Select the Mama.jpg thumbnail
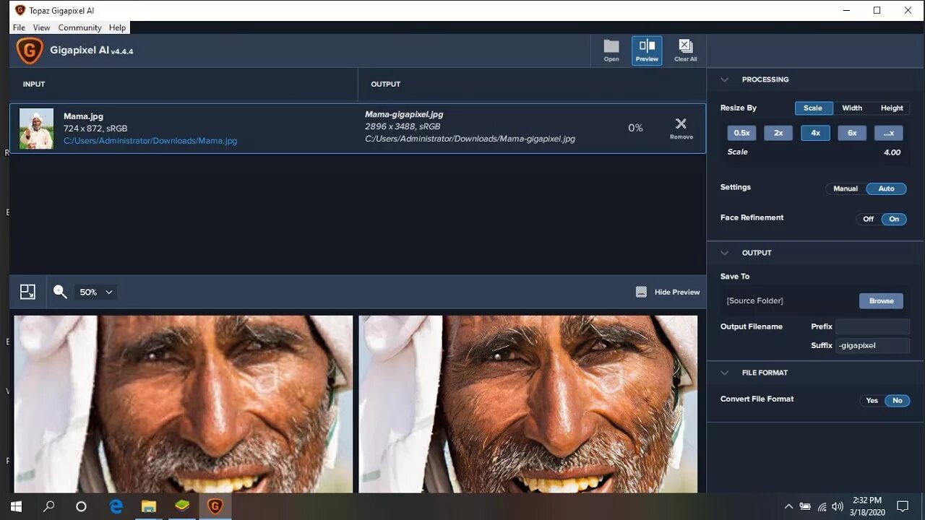Viewport: 925px width, 520px height. tap(36, 129)
